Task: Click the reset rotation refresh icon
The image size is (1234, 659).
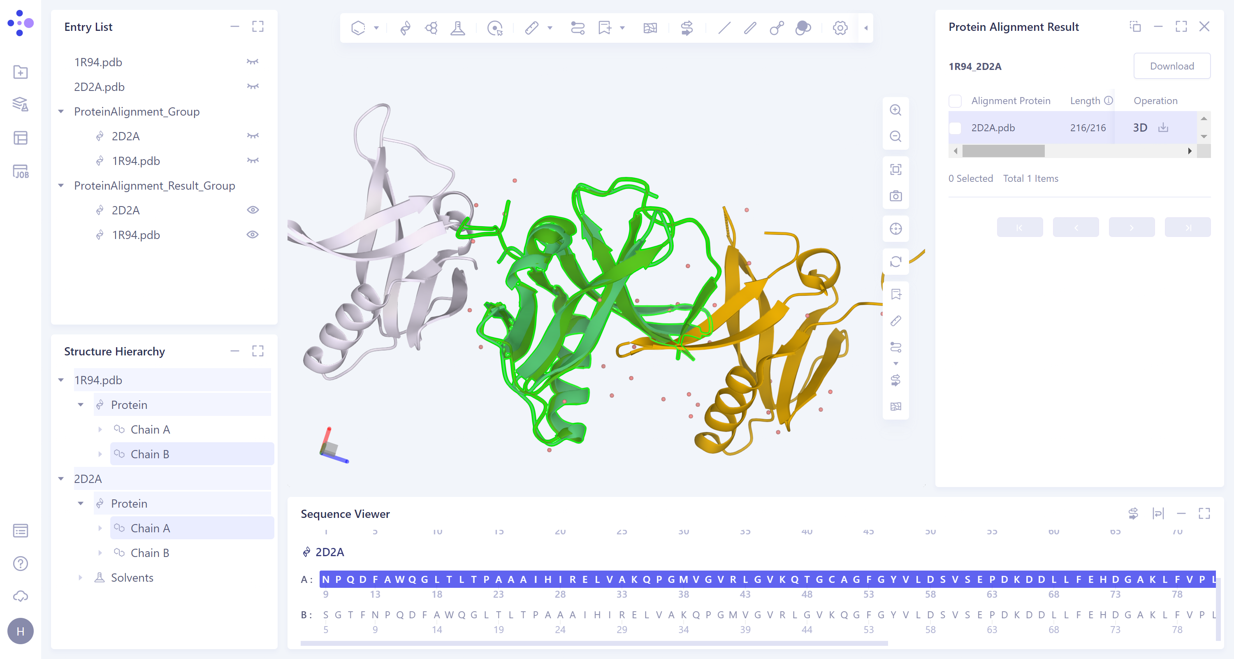Action: [x=895, y=262]
